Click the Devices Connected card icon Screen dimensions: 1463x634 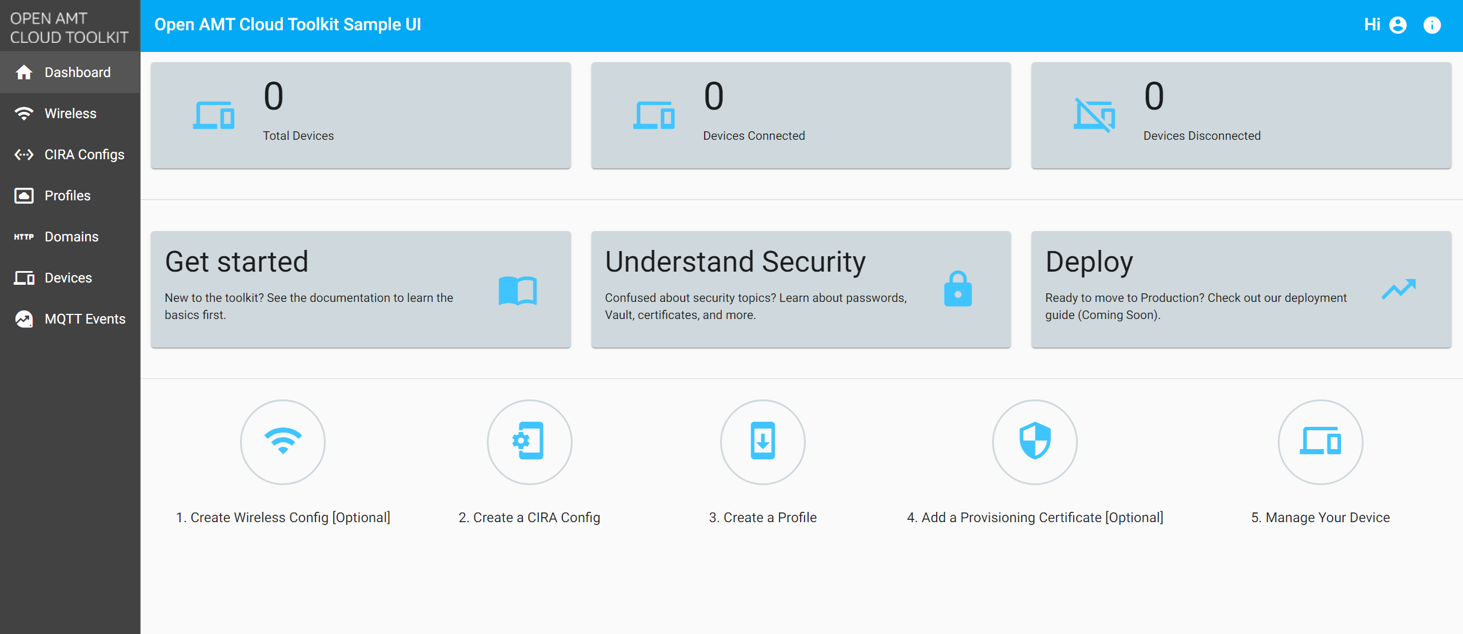click(x=654, y=115)
